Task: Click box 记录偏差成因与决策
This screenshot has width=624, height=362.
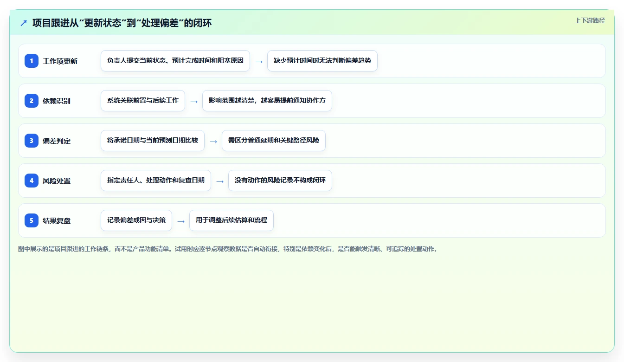Action: coord(136,220)
